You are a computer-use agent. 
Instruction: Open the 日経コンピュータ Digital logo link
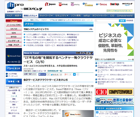point(127,4)
